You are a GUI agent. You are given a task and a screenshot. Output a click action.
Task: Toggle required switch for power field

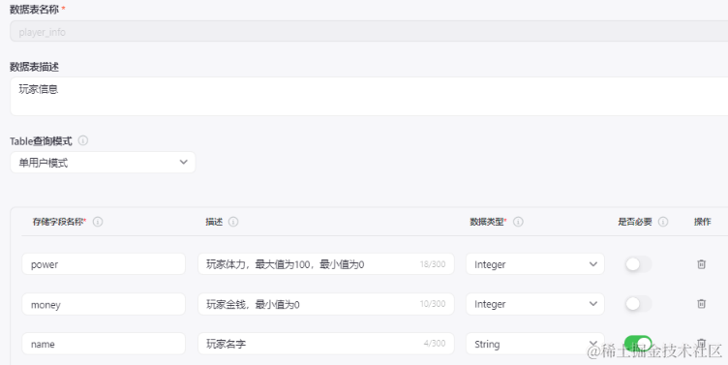(x=638, y=264)
